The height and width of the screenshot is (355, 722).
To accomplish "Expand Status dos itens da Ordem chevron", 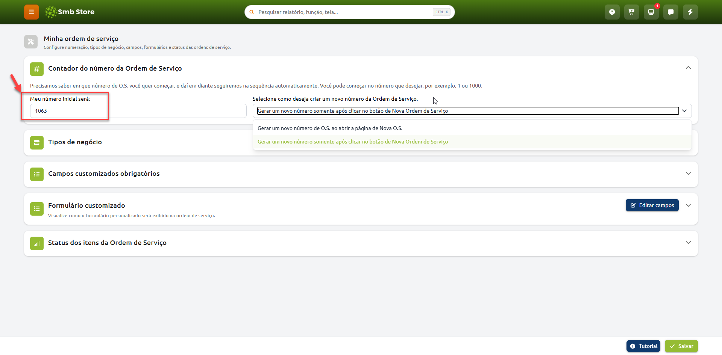I will coord(688,243).
